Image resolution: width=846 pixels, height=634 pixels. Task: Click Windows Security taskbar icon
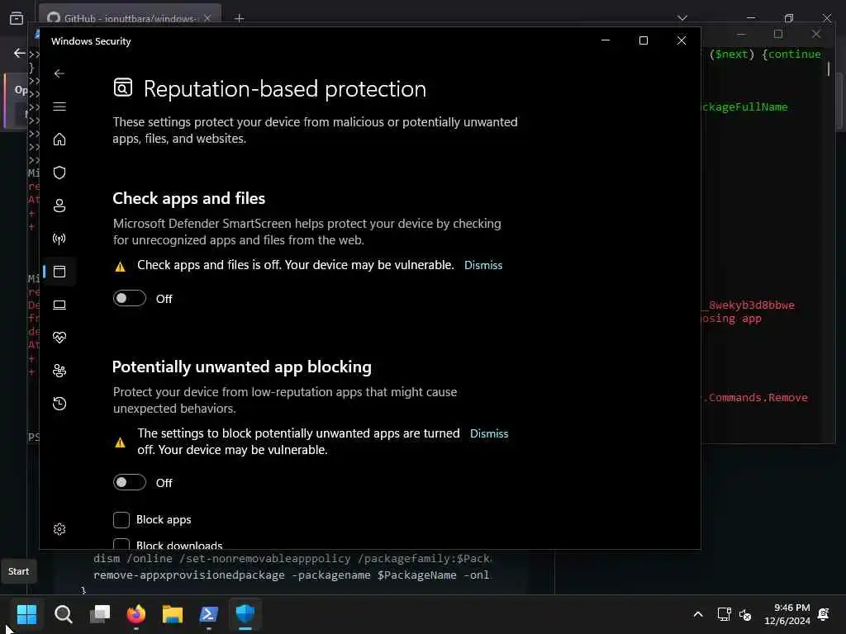coord(245,614)
